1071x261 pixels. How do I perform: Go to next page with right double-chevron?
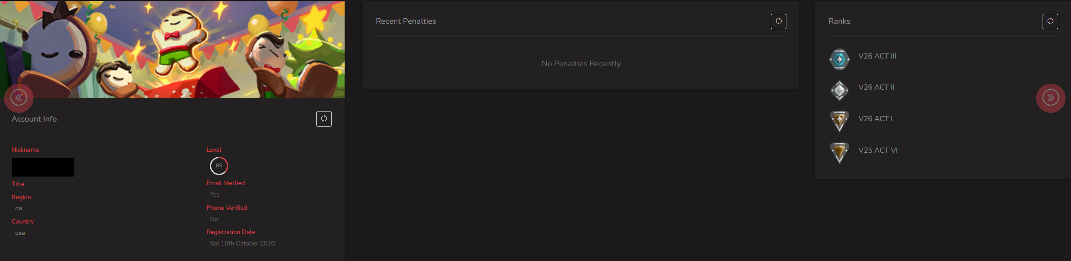(x=1051, y=98)
